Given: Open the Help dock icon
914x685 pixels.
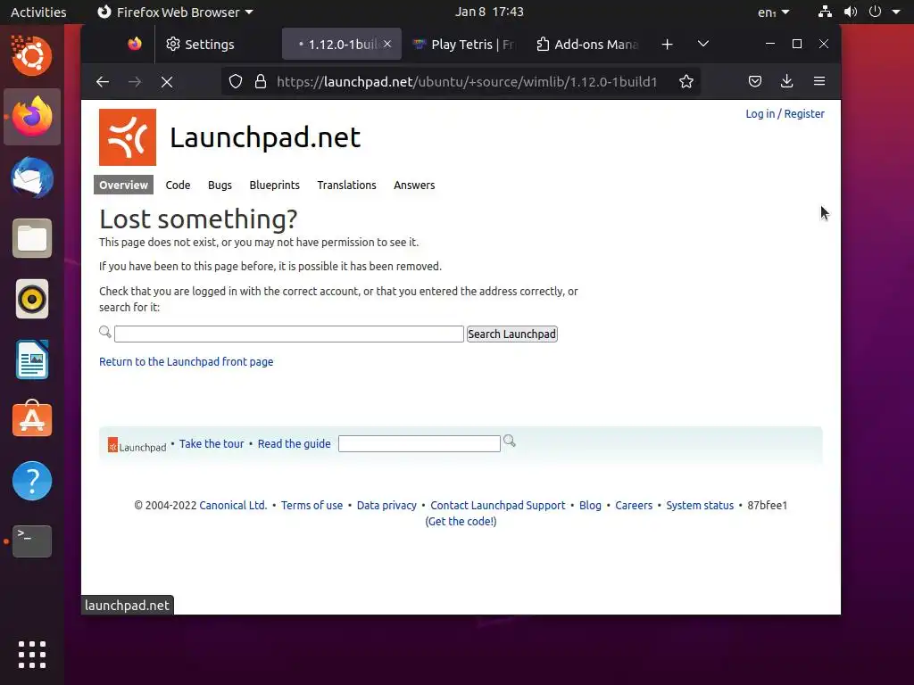Looking at the screenshot, I should click(x=32, y=481).
